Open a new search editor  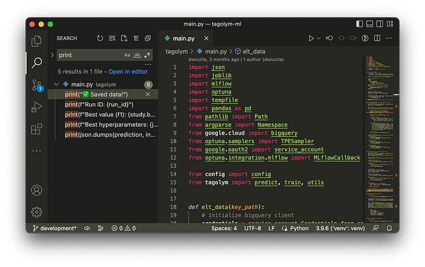(x=124, y=38)
